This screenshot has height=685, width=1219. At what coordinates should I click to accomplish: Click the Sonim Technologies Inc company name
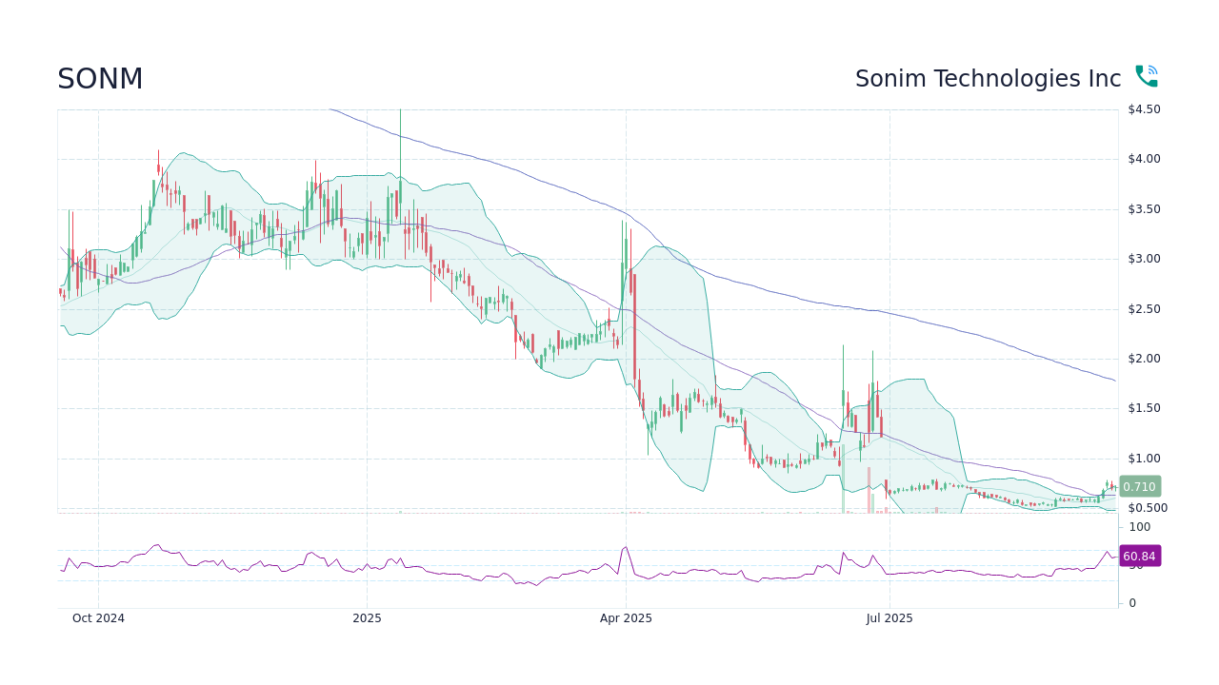click(x=988, y=78)
